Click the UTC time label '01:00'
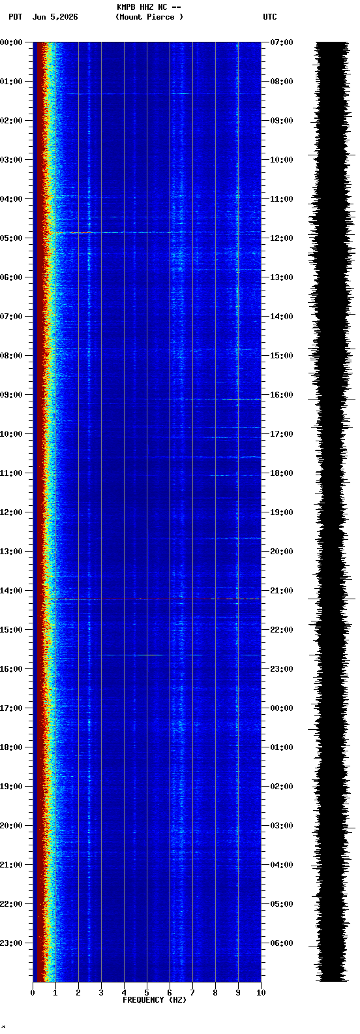The height and width of the screenshot is (1034, 360). click(x=282, y=747)
